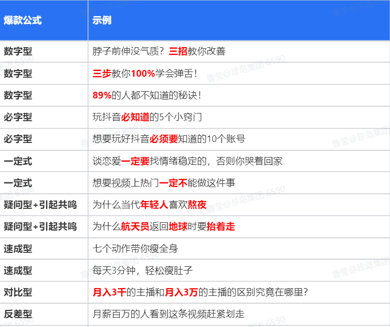Image resolution: width=390 pixels, height=327 pixels.
Task: Click the red 89% text
Action: (102, 95)
